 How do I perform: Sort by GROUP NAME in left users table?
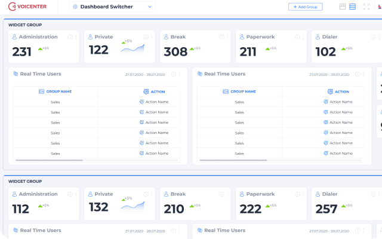pyautogui.click(x=56, y=91)
